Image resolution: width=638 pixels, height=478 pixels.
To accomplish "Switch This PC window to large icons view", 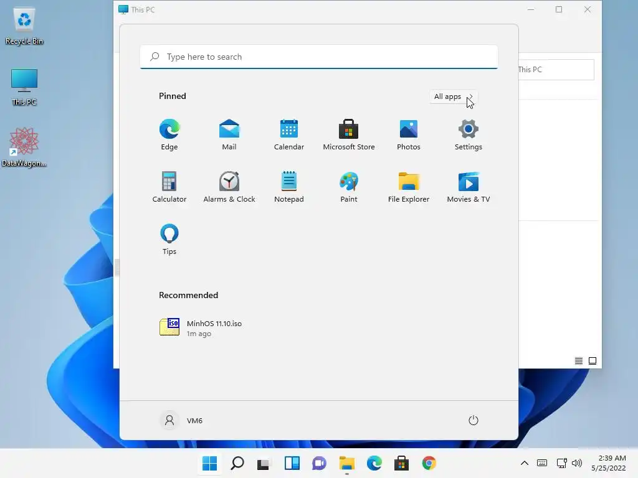I will pyautogui.click(x=593, y=361).
